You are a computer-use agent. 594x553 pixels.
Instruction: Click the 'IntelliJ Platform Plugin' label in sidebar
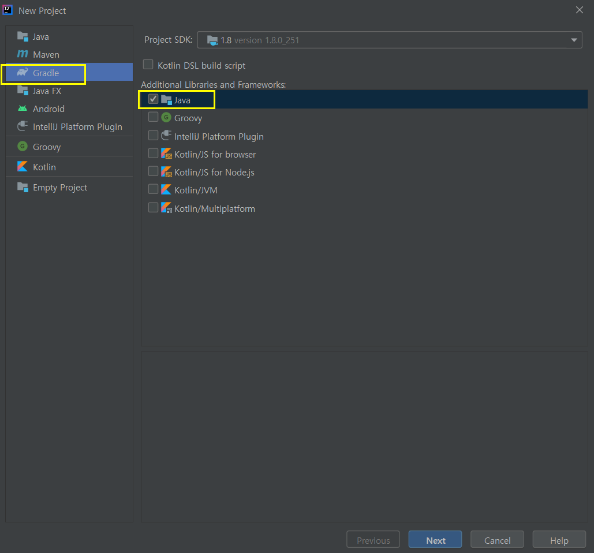click(x=77, y=126)
